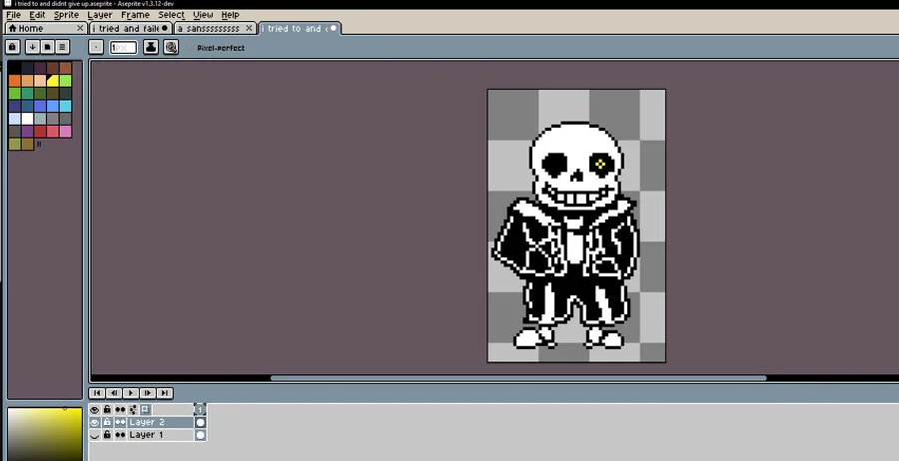Image resolution: width=899 pixels, height=461 pixels.
Task: Open the brush type selector button
Action: pyautogui.click(x=96, y=48)
